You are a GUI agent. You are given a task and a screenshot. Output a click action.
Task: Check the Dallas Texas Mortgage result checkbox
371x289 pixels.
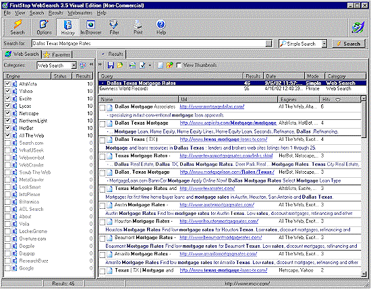[102, 124]
